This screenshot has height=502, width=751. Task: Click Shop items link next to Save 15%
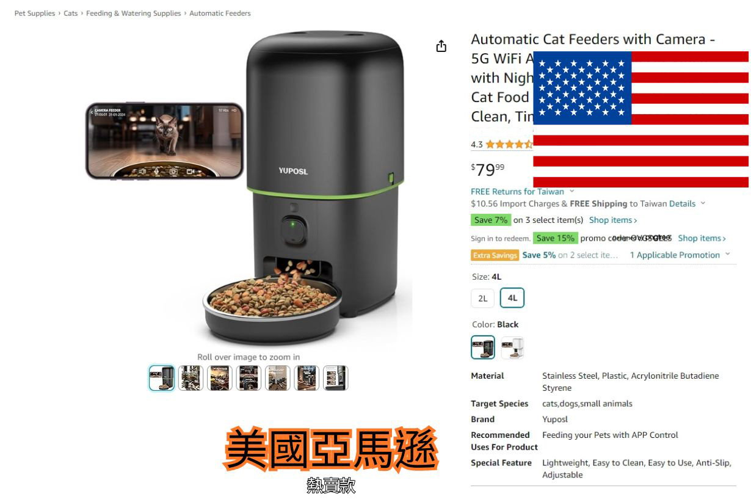[x=702, y=238]
